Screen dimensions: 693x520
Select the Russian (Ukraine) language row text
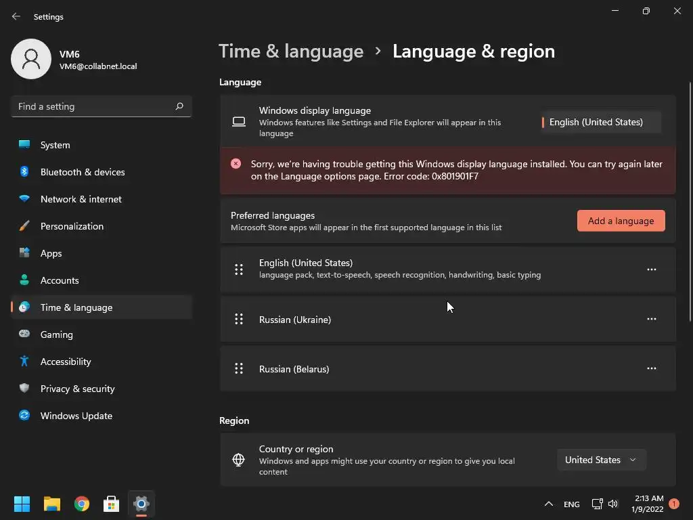tap(295, 320)
